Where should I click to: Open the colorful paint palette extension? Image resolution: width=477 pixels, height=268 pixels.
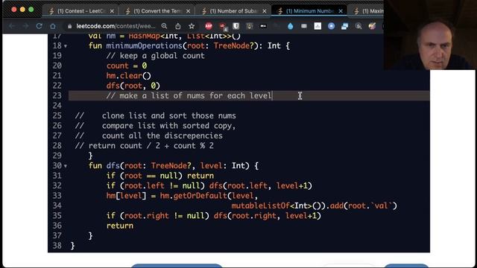[372, 26]
